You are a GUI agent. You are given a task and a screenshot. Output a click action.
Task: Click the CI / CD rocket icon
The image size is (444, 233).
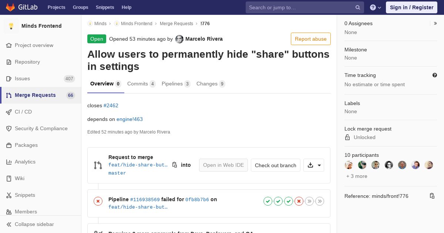coord(9,112)
